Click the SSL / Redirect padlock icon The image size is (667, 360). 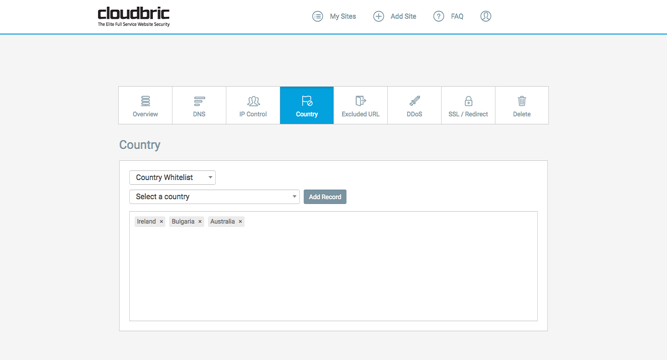point(468,101)
